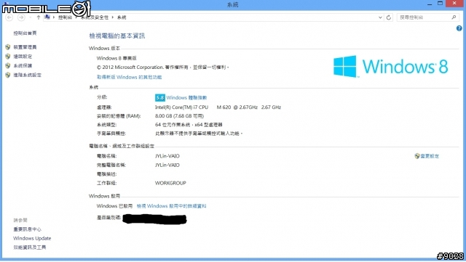Select the WORKGROUP value
Image resolution: width=466 pixels, height=262 pixels.
pyautogui.click(x=170, y=183)
